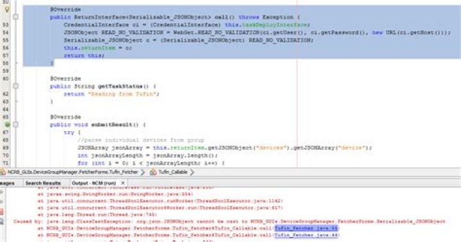The height and width of the screenshot is (242, 461).
Task: Close the Output - NCM (run) tab
Action: [123, 183]
